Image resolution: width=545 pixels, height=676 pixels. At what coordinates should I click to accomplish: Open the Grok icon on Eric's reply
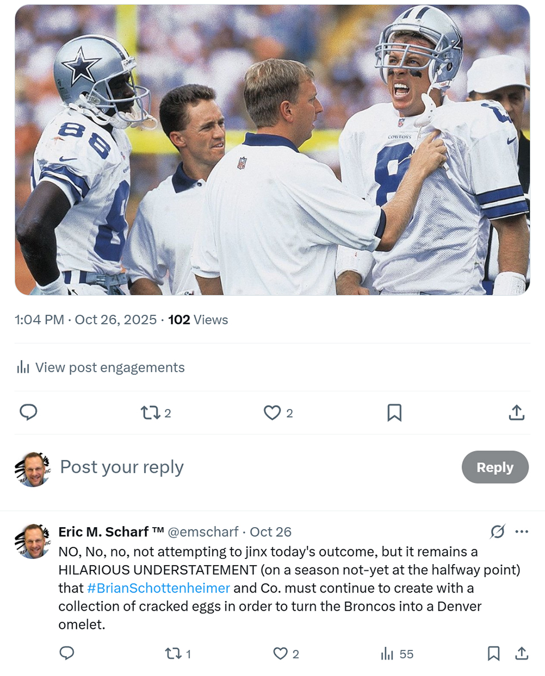(498, 532)
